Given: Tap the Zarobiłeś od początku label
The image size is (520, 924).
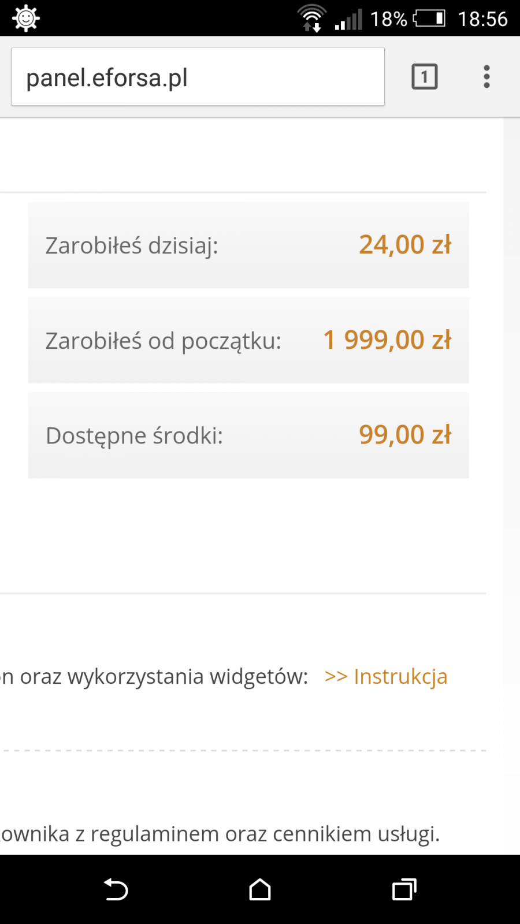Looking at the screenshot, I should point(164,341).
